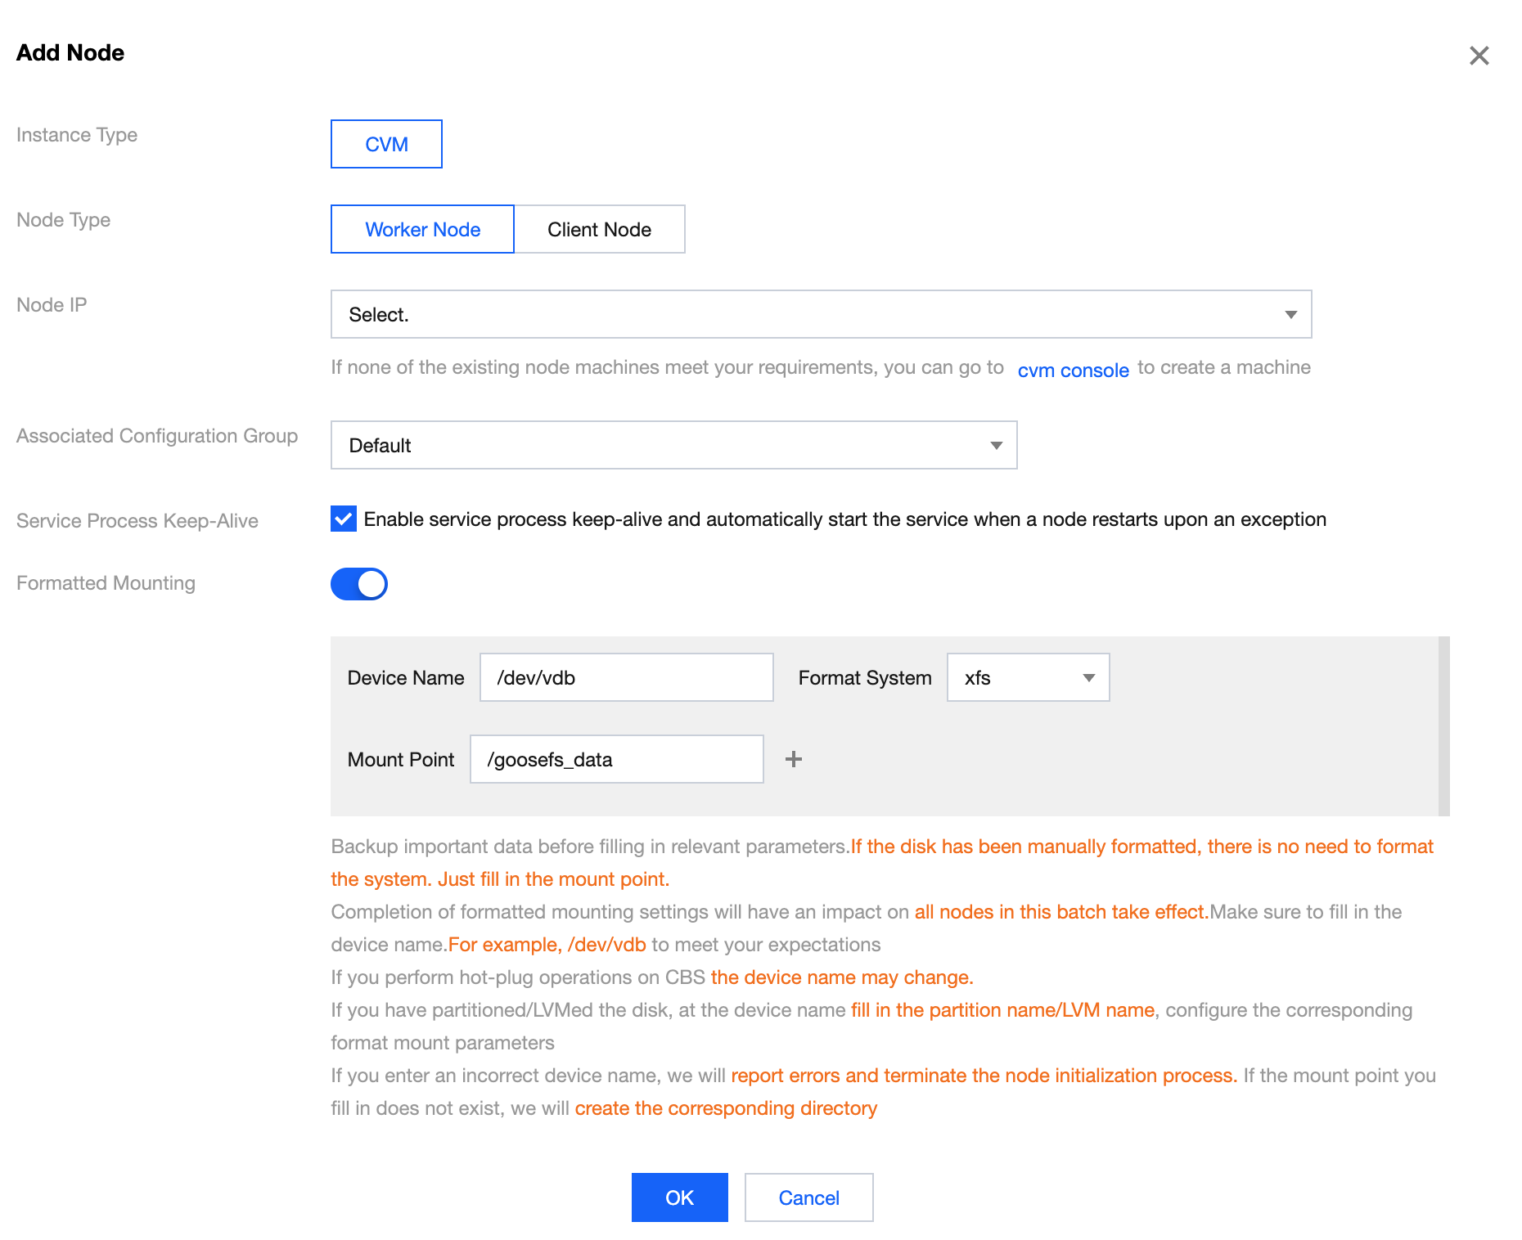Confirm with the OK button
This screenshot has width=1522, height=1240.
click(x=679, y=1197)
